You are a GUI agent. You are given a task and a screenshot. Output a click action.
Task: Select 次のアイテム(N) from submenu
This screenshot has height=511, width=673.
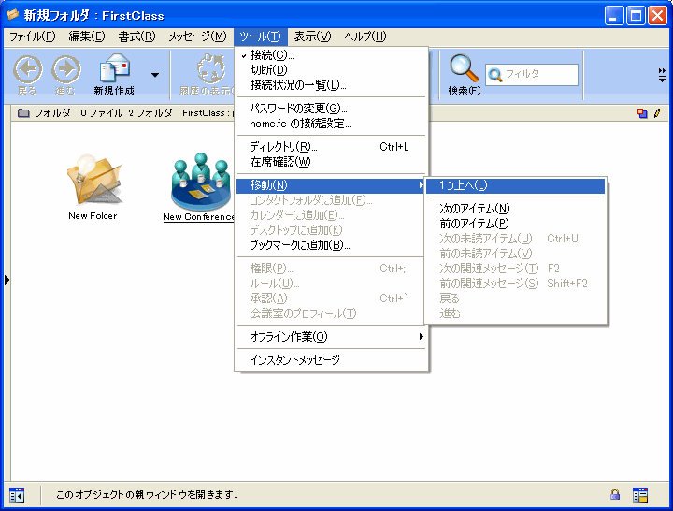click(x=475, y=209)
